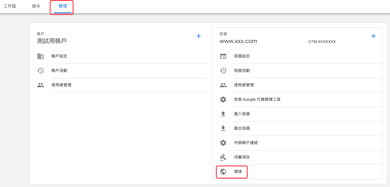
Task: Switch to the 工作區 tab
Action: 10,6
